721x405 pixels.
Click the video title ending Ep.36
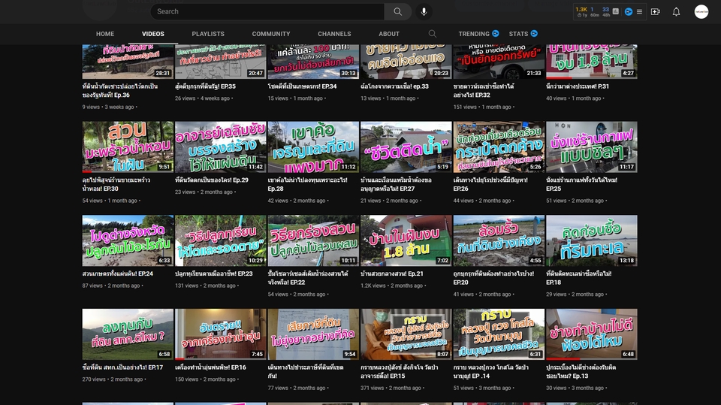(x=120, y=91)
